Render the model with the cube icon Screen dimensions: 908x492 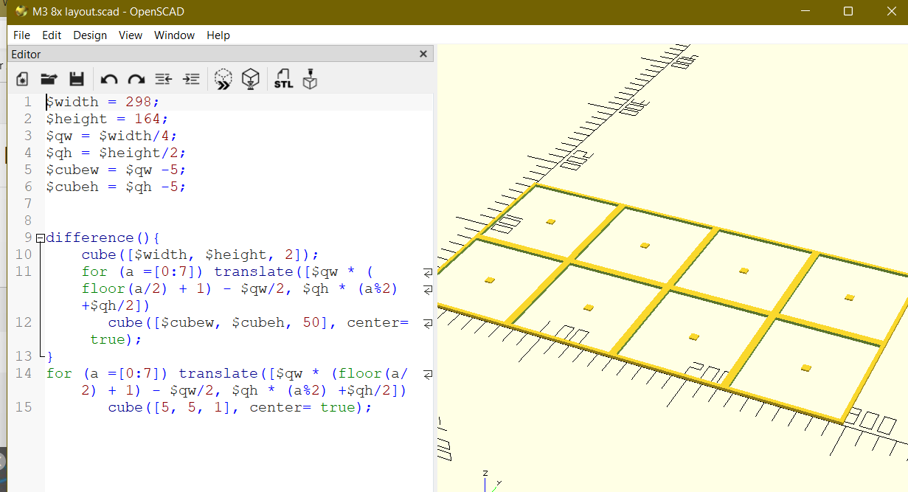point(251,79)
